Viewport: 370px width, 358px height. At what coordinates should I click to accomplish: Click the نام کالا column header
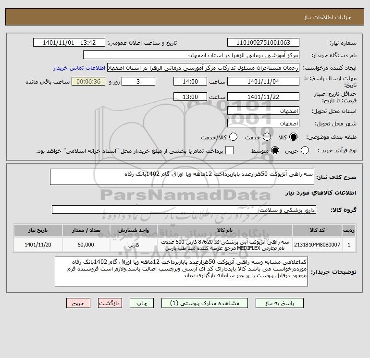[225, 230]
